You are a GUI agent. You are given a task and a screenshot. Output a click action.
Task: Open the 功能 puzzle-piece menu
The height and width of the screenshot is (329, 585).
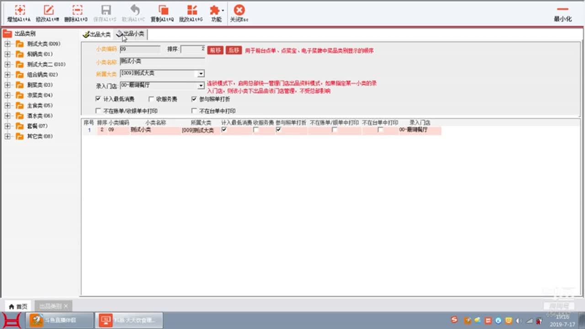click(215, 11)
